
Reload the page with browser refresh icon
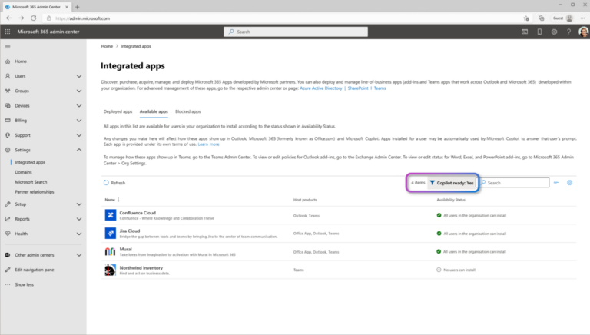[34, 18]
